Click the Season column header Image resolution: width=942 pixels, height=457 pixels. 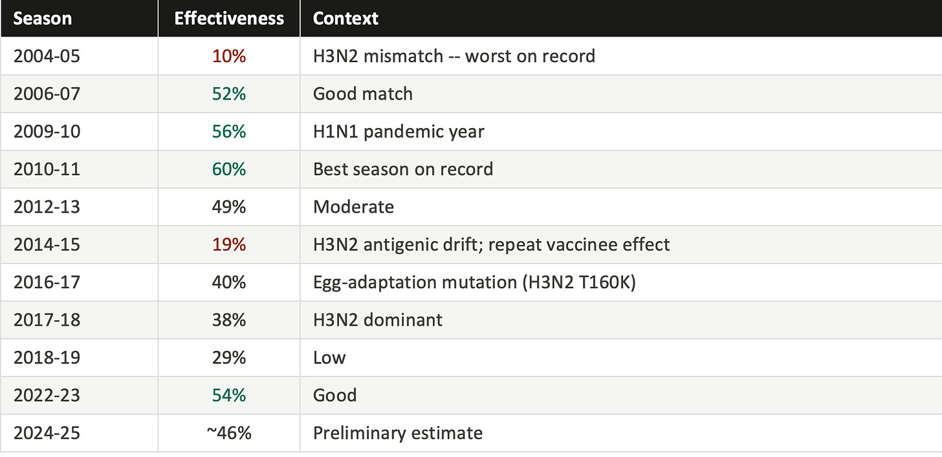point(79,18)
